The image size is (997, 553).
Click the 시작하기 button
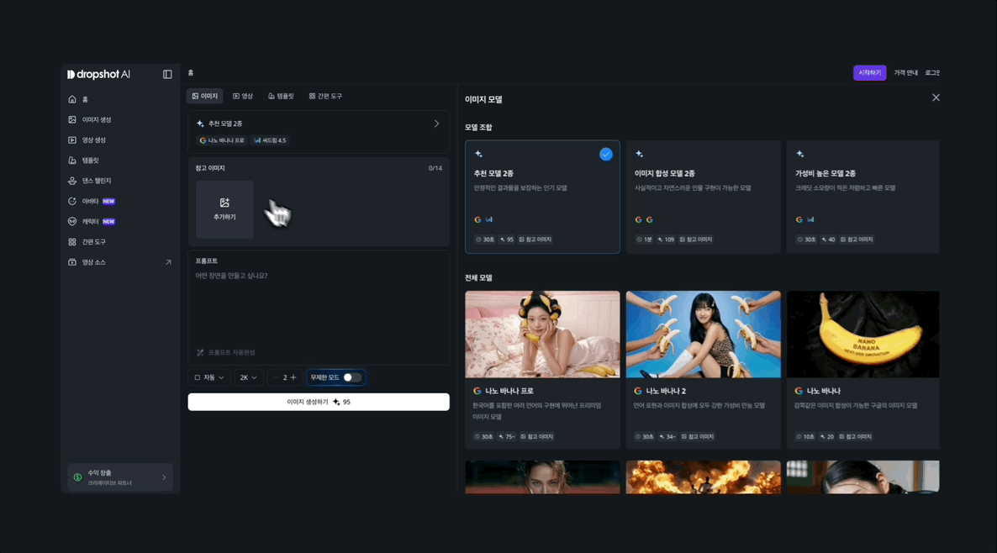click(869, 73)
